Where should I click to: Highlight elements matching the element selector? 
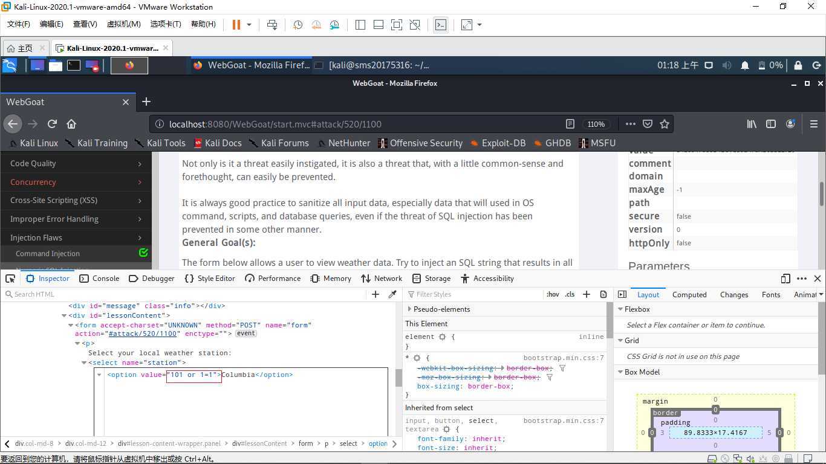point(442,337)
